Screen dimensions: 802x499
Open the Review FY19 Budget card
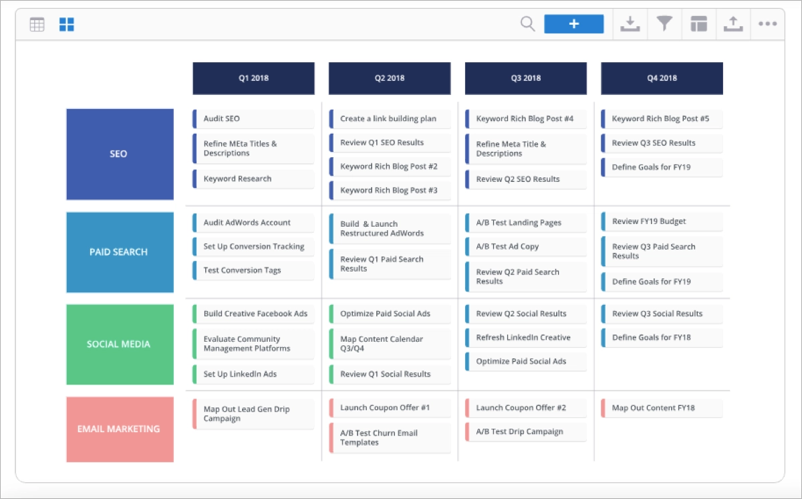(x=662, y=221)
